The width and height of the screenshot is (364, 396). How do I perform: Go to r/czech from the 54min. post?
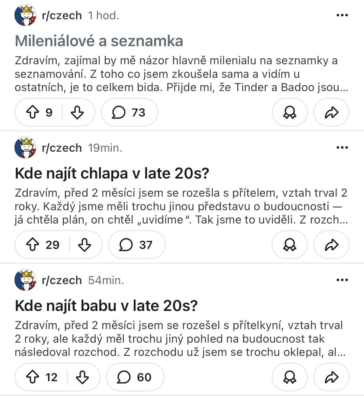click(x=62, y=280)
